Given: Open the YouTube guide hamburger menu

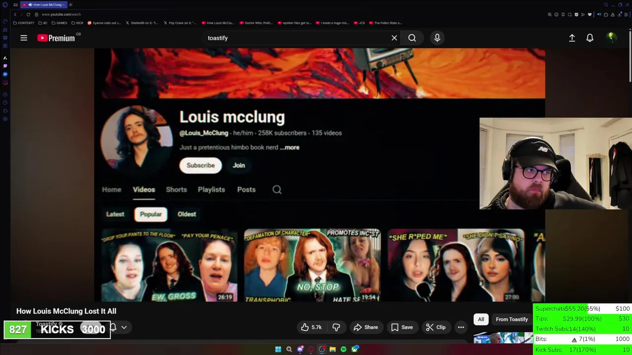Looking at the screenshot, I should coord(24,38).
